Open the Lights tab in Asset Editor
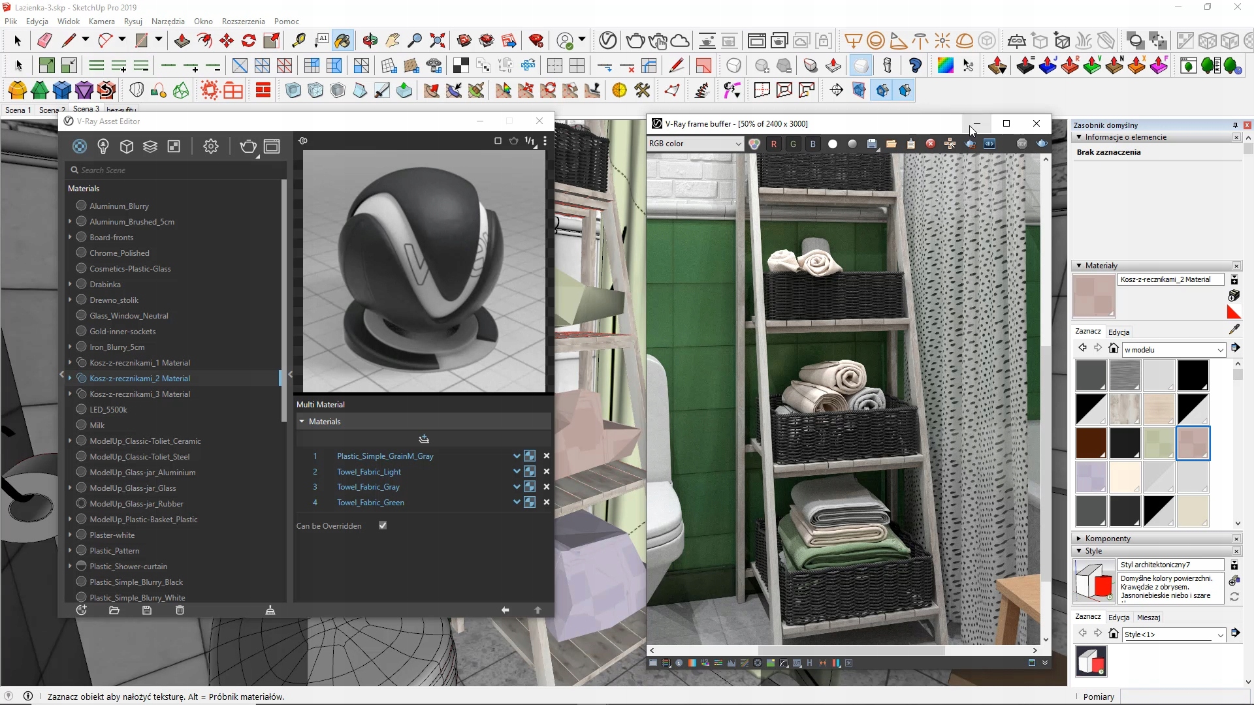 pyautogui.click(x=103, y=146)
